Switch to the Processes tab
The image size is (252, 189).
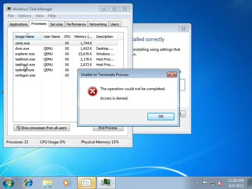coord(39,24)
